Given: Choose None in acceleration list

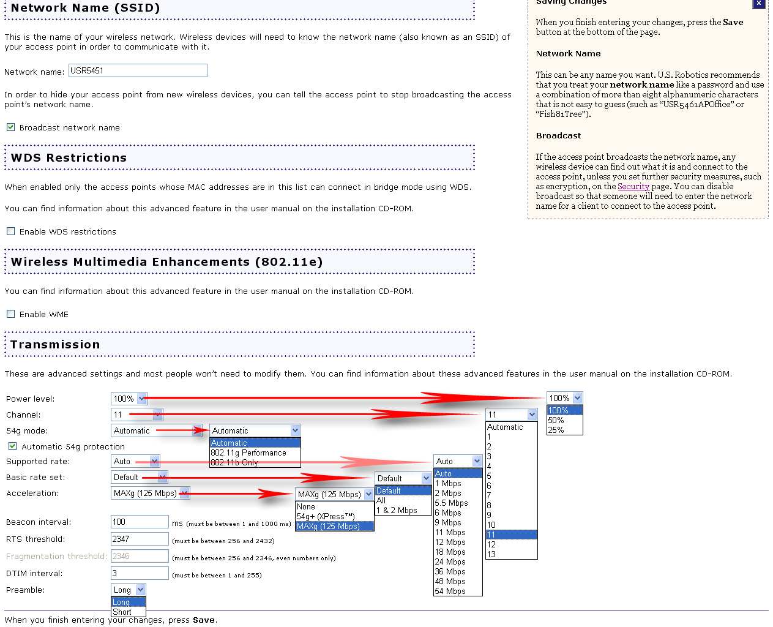Looking at the screenshot, I should click(335, 506).
